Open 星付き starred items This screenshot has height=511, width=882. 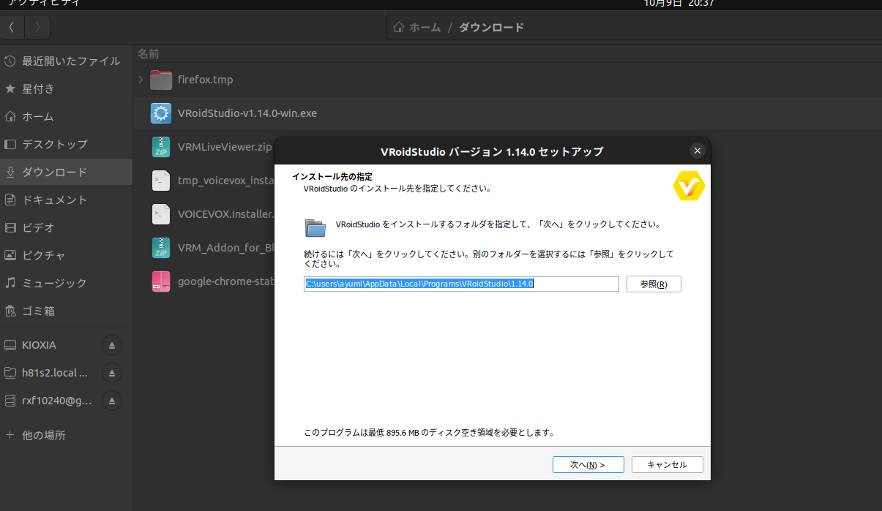(x=66, y=88)
